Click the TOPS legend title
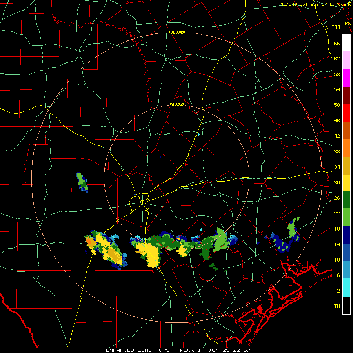353x353 pixels. (x=345, y=24)
